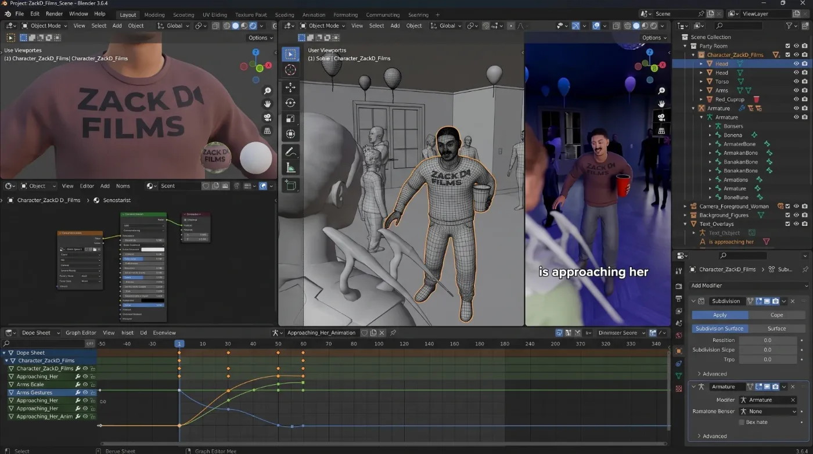Switch perspective/orthographic in the sweatshirt close-up viewport
This screenshot has width=813, height=454.
267,131
